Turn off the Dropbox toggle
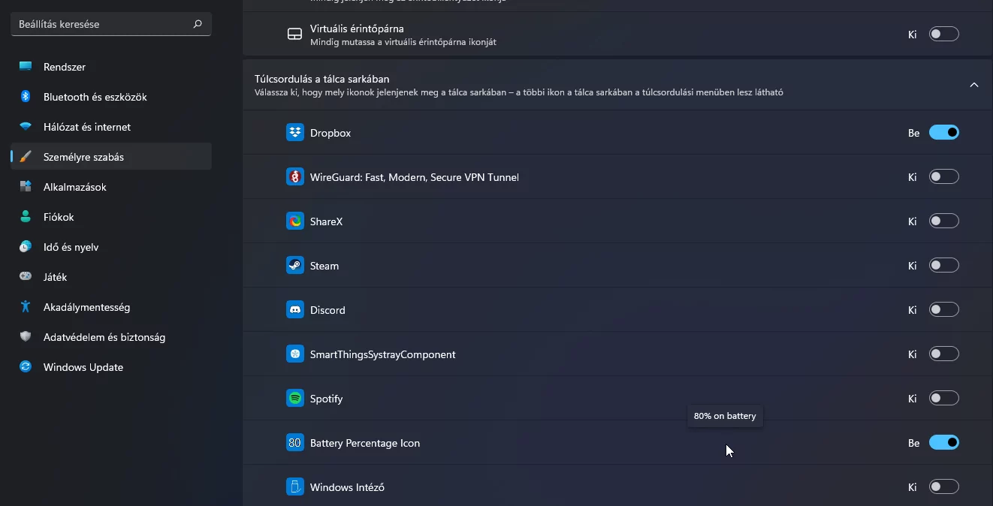 (x=944, y=133)
